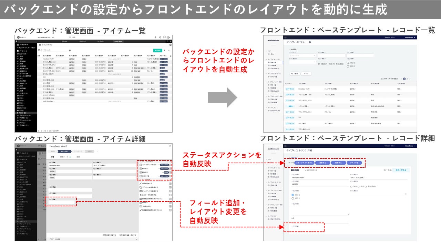Open ステータス dropdown in frontend list search
Image resolution: width=441 pixels, height=248 pixels.
[302, 55]
